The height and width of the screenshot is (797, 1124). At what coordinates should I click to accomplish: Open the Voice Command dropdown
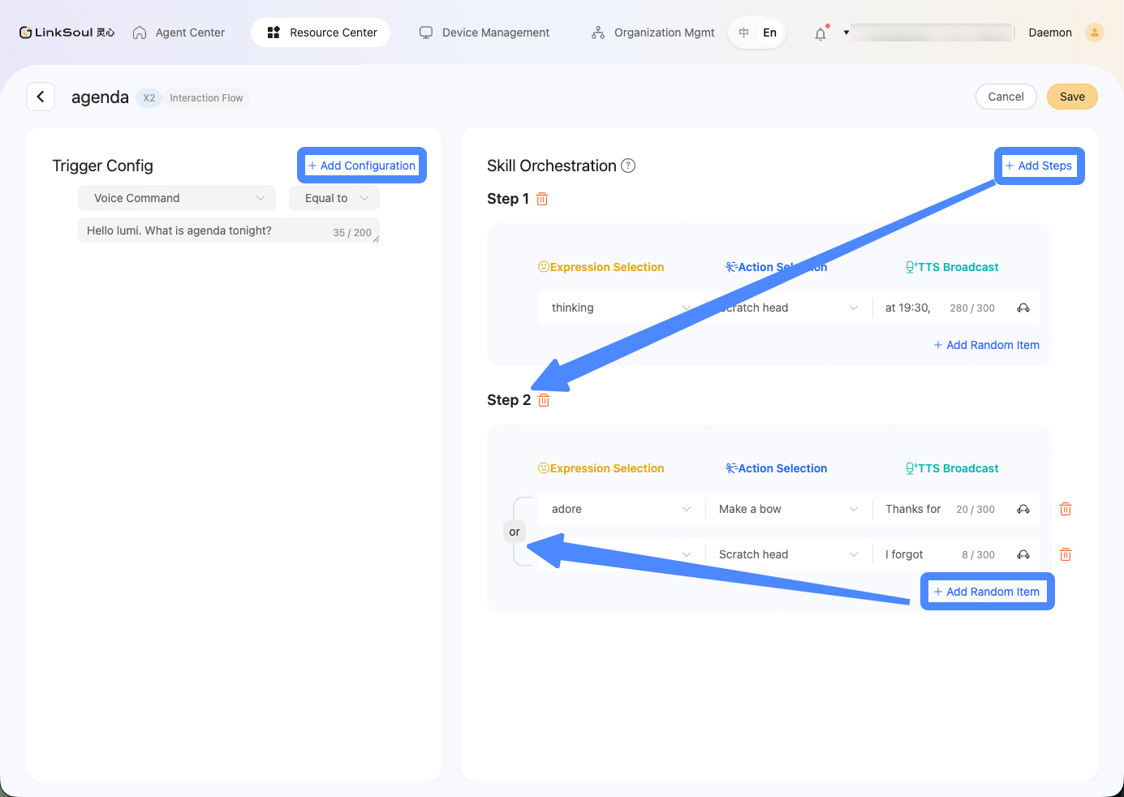click(177, 198)
